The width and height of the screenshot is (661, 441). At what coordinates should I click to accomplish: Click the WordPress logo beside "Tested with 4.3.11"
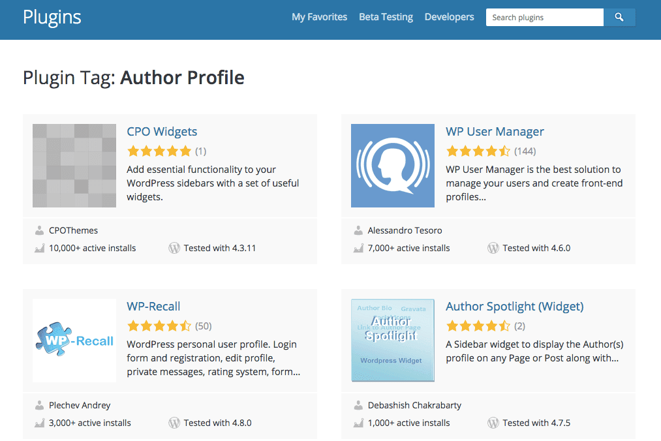(174, 248)
